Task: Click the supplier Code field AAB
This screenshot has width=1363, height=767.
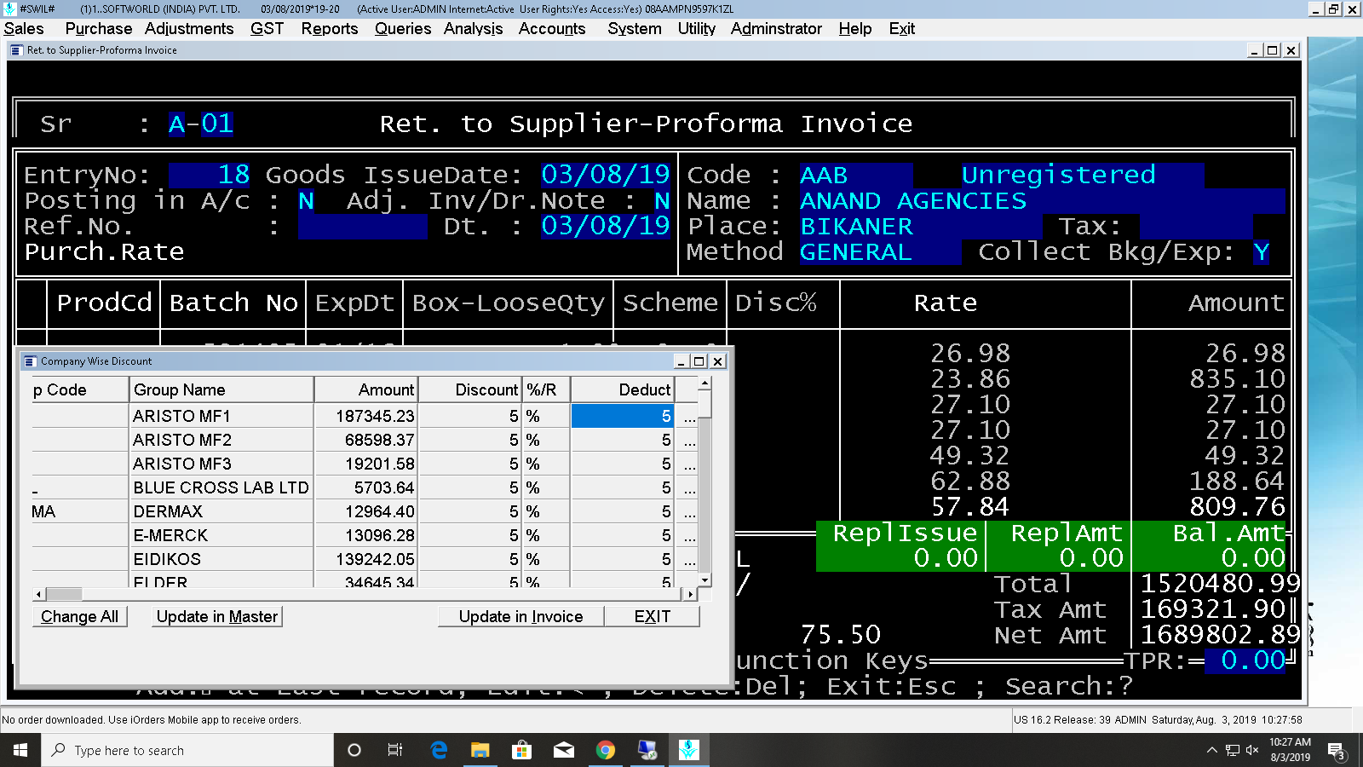Action: click(x=856, y=175)
